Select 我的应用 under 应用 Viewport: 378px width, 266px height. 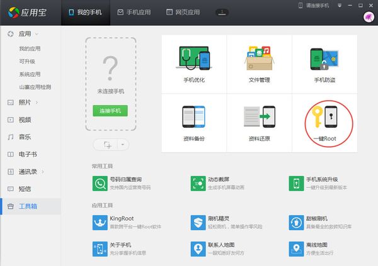30,48
